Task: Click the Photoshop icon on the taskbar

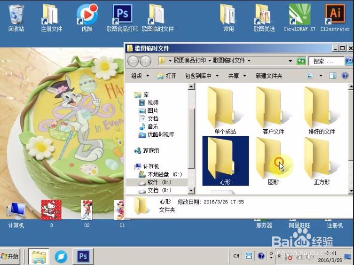Action: tap(83, 257)
